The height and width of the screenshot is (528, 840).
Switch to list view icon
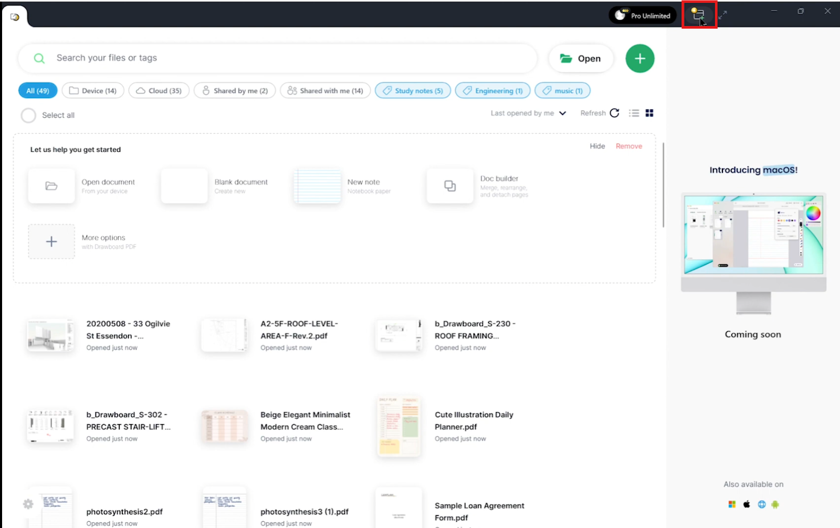point(634,113)
